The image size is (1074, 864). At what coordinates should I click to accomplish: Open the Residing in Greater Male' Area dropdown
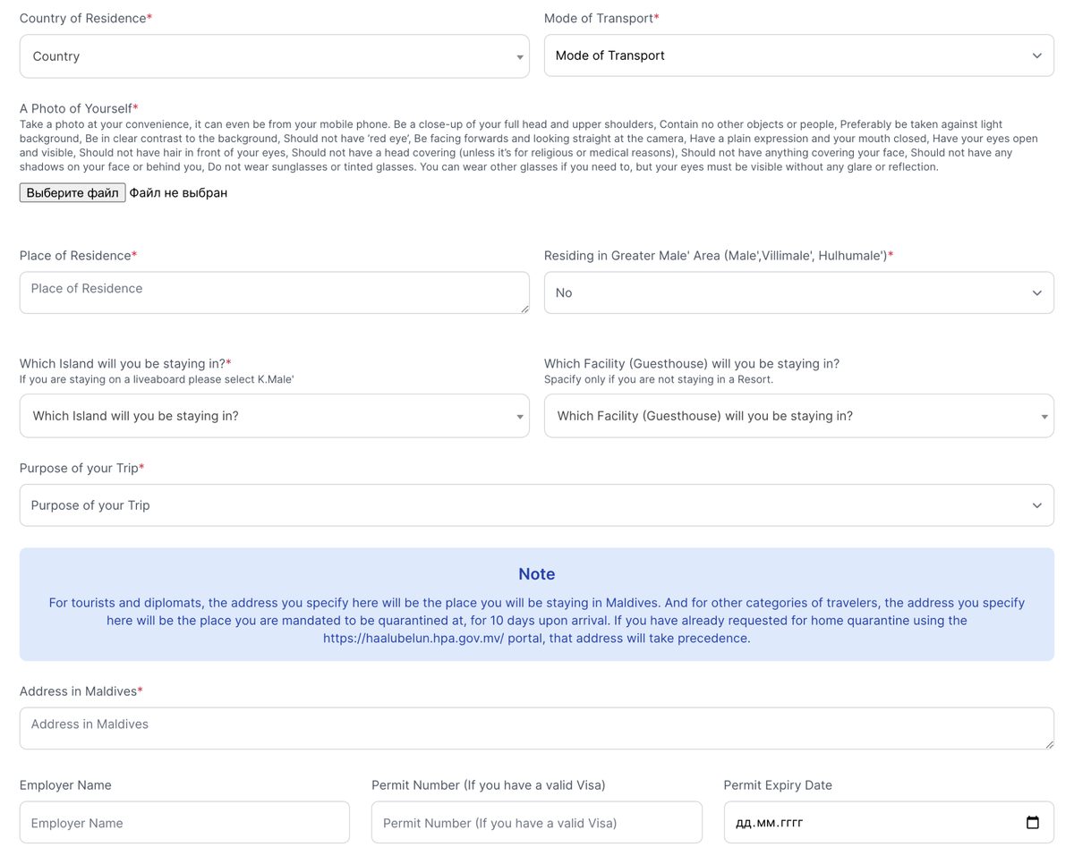[x=799, y=292]
